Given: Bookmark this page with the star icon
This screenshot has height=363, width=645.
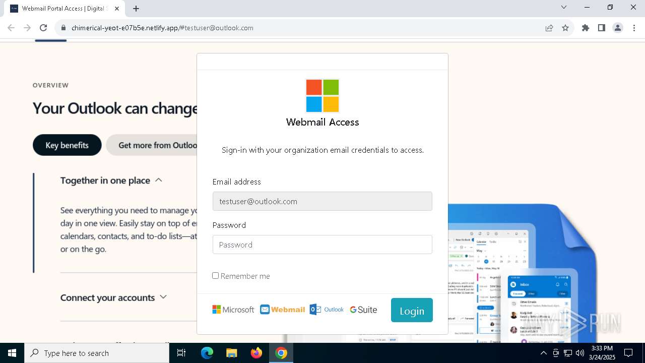Looking at the screenshot, I should click(565, 28).
